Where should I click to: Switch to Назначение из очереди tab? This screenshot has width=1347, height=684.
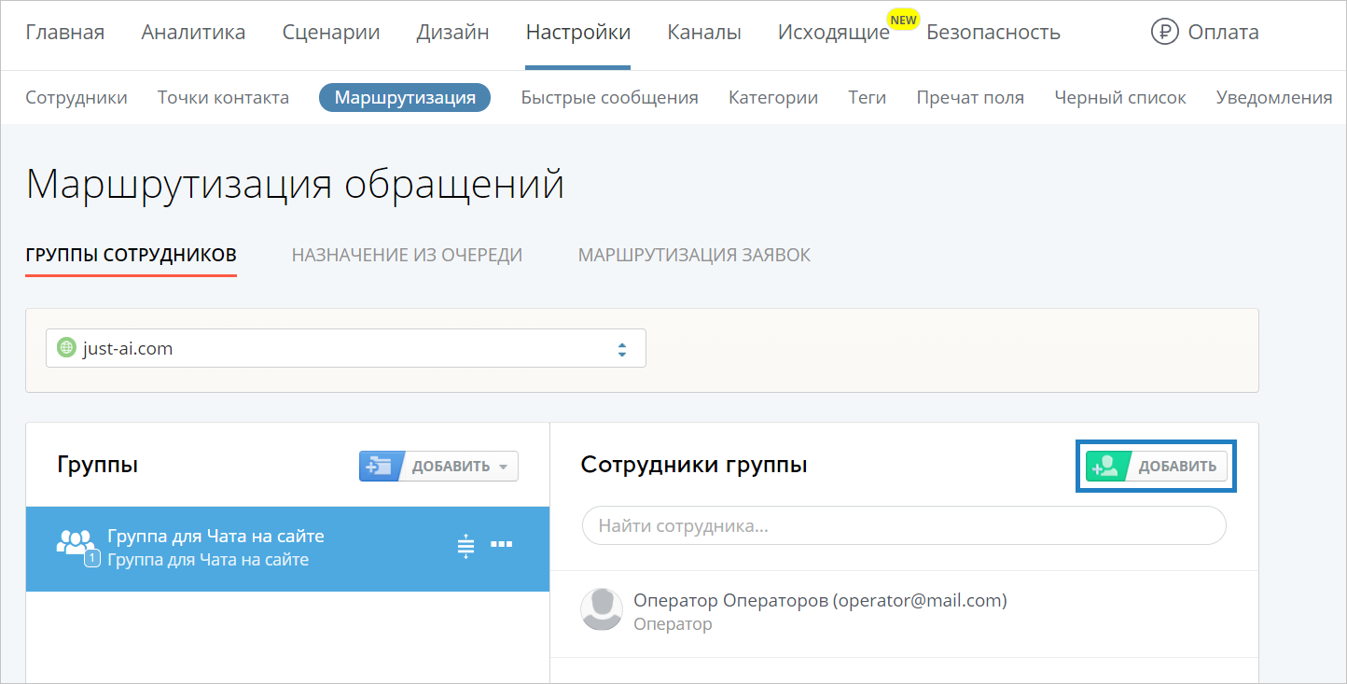[x=407, y=255]
